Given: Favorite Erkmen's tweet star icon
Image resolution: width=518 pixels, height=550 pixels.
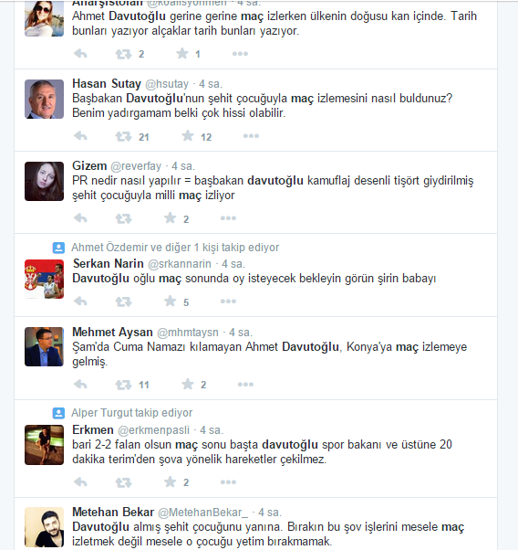Looking at the screenshot, I should click(x=171, y=481).
